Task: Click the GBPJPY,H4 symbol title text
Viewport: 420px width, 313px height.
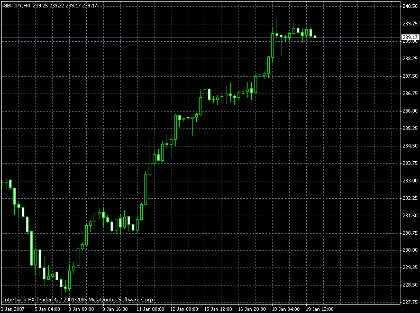Action: [x=16, y=5]
